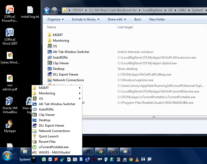Viewport: 207px width, 164px height.
Task: Open the Windows Start orb
Action: tap(7, 156)
